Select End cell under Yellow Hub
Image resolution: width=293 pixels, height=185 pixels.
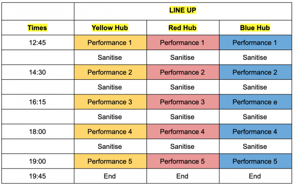(110, 176)
